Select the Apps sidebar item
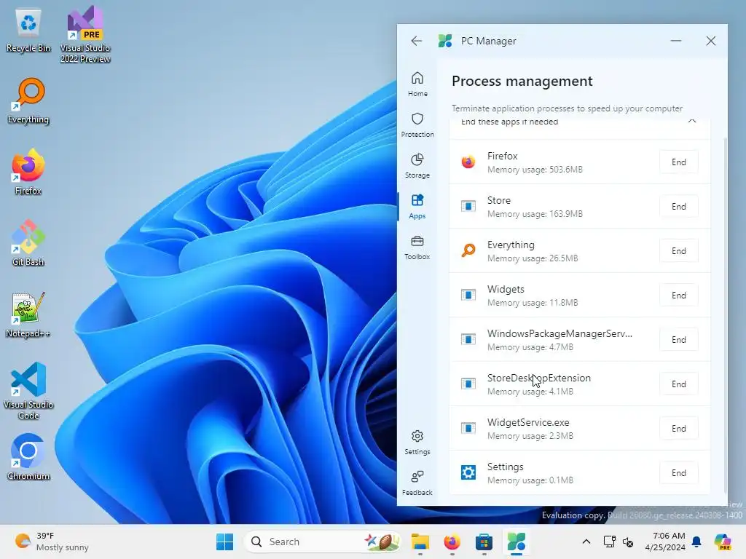 417,207
